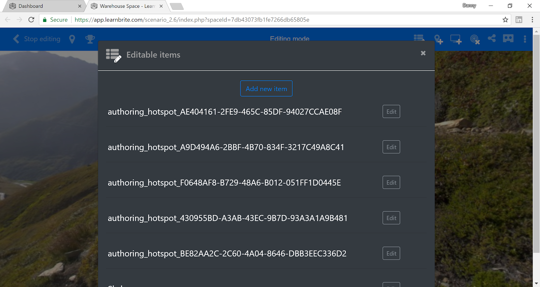The image size is (540, 287).
Task: Open the LinkedIn extension icon
Action: (519, 20)
